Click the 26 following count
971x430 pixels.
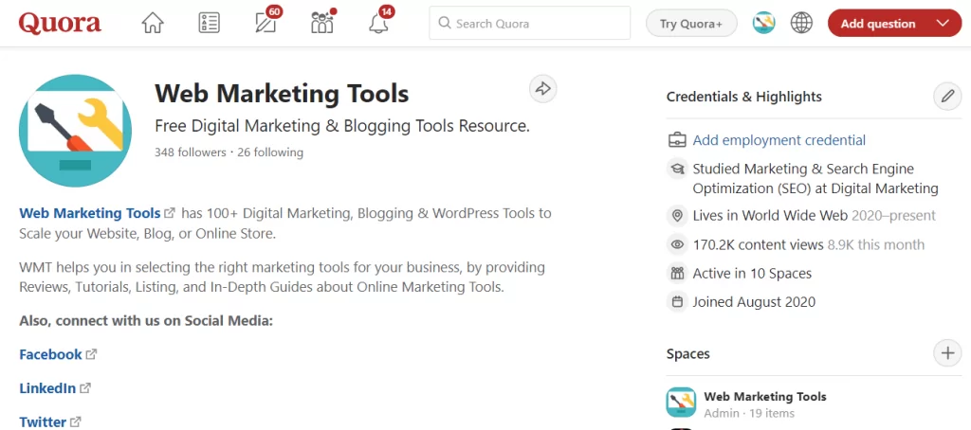270,152
